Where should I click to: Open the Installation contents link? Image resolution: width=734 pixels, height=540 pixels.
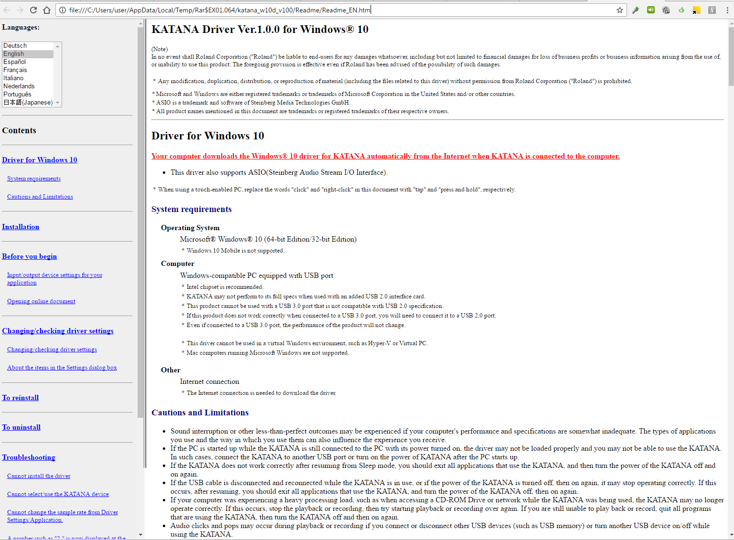(21, 227)
